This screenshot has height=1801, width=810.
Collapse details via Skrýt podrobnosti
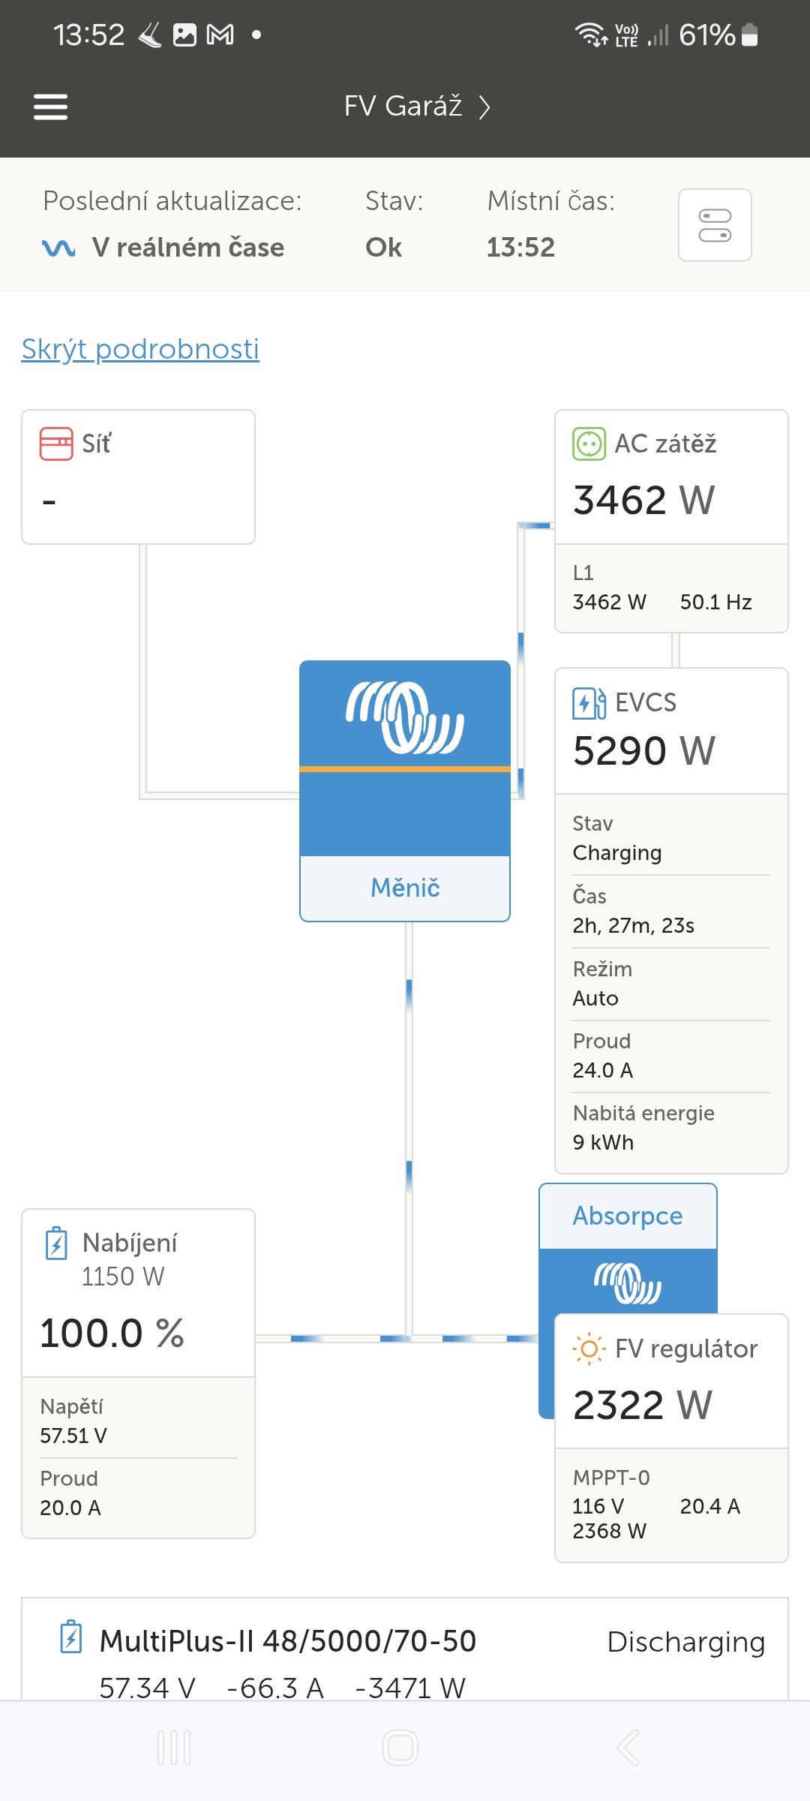(140, 349)
